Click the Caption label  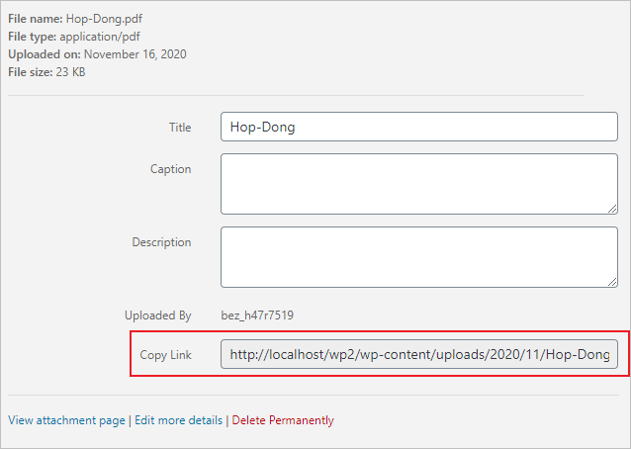pos(171,169)
